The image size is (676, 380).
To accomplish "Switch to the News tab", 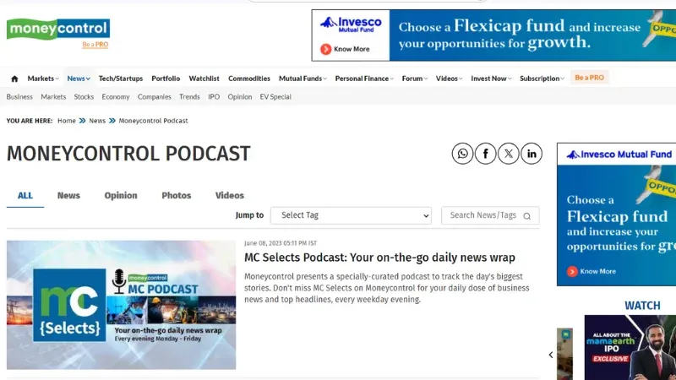I will 68,196.
